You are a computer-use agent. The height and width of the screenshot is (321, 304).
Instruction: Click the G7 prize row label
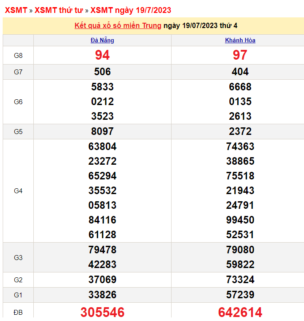(18, 72)
